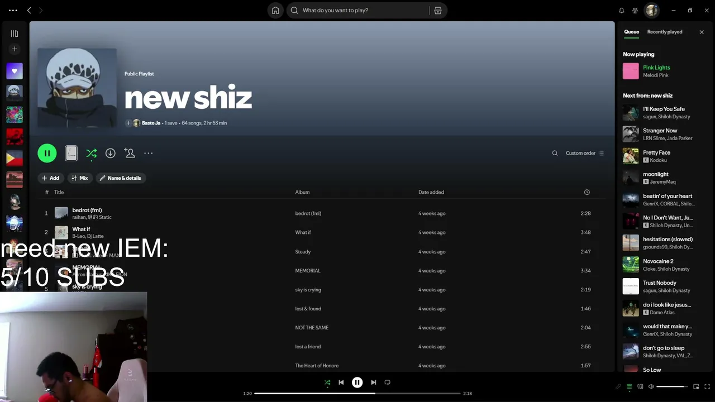This screenshot has width=715, height=402.
Task: Mute the volume speaker icon
Action: 651,386
